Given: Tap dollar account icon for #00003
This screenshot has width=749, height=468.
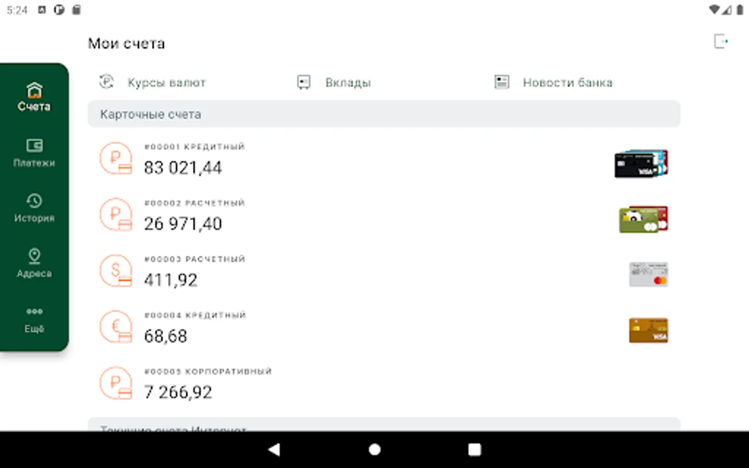Looking at the screenshot, I should 116,271.
